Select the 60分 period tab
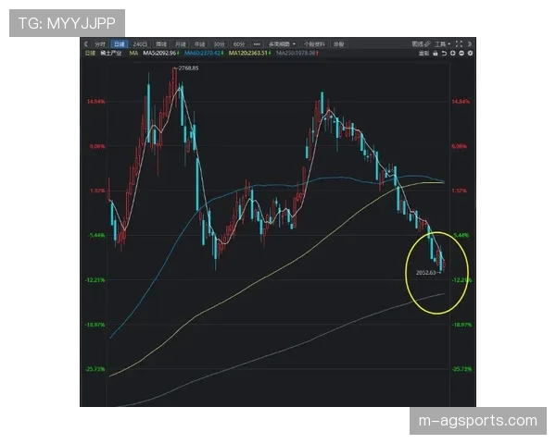The image size is (556, 444). [x=239, y=43]
